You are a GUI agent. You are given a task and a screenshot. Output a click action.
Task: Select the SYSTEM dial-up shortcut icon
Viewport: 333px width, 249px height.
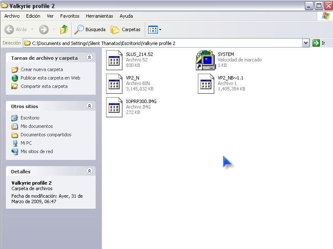(x=205, y=60)
